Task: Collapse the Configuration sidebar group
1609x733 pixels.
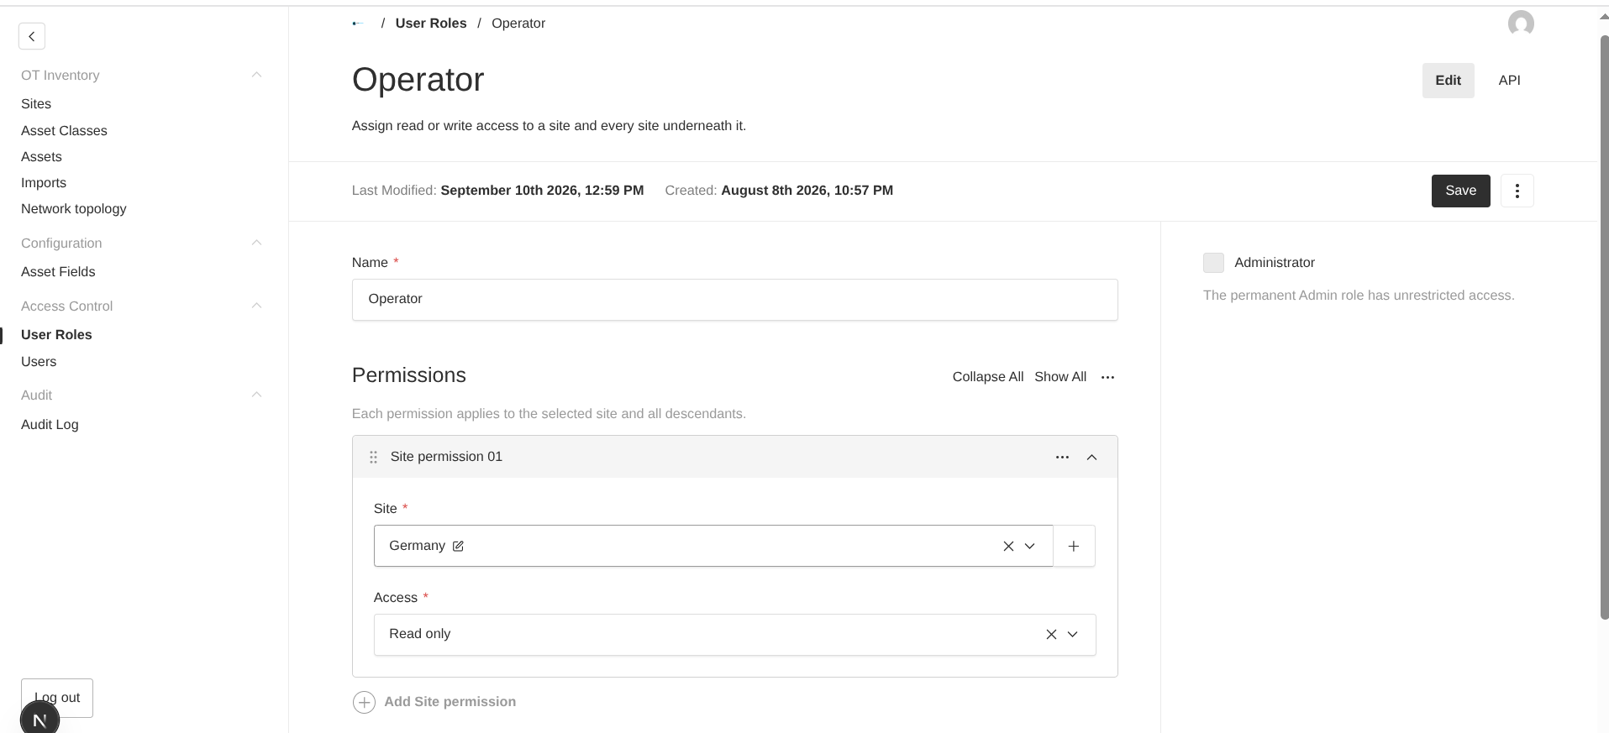Action: (x=257, y=243)
